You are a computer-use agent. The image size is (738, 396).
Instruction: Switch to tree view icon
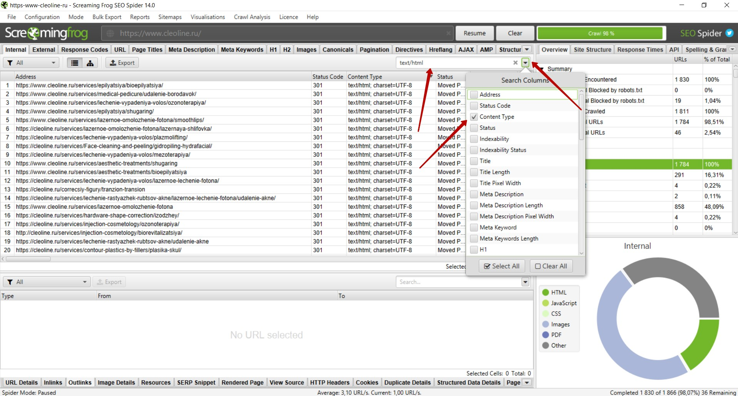click(x=90, y=63)
